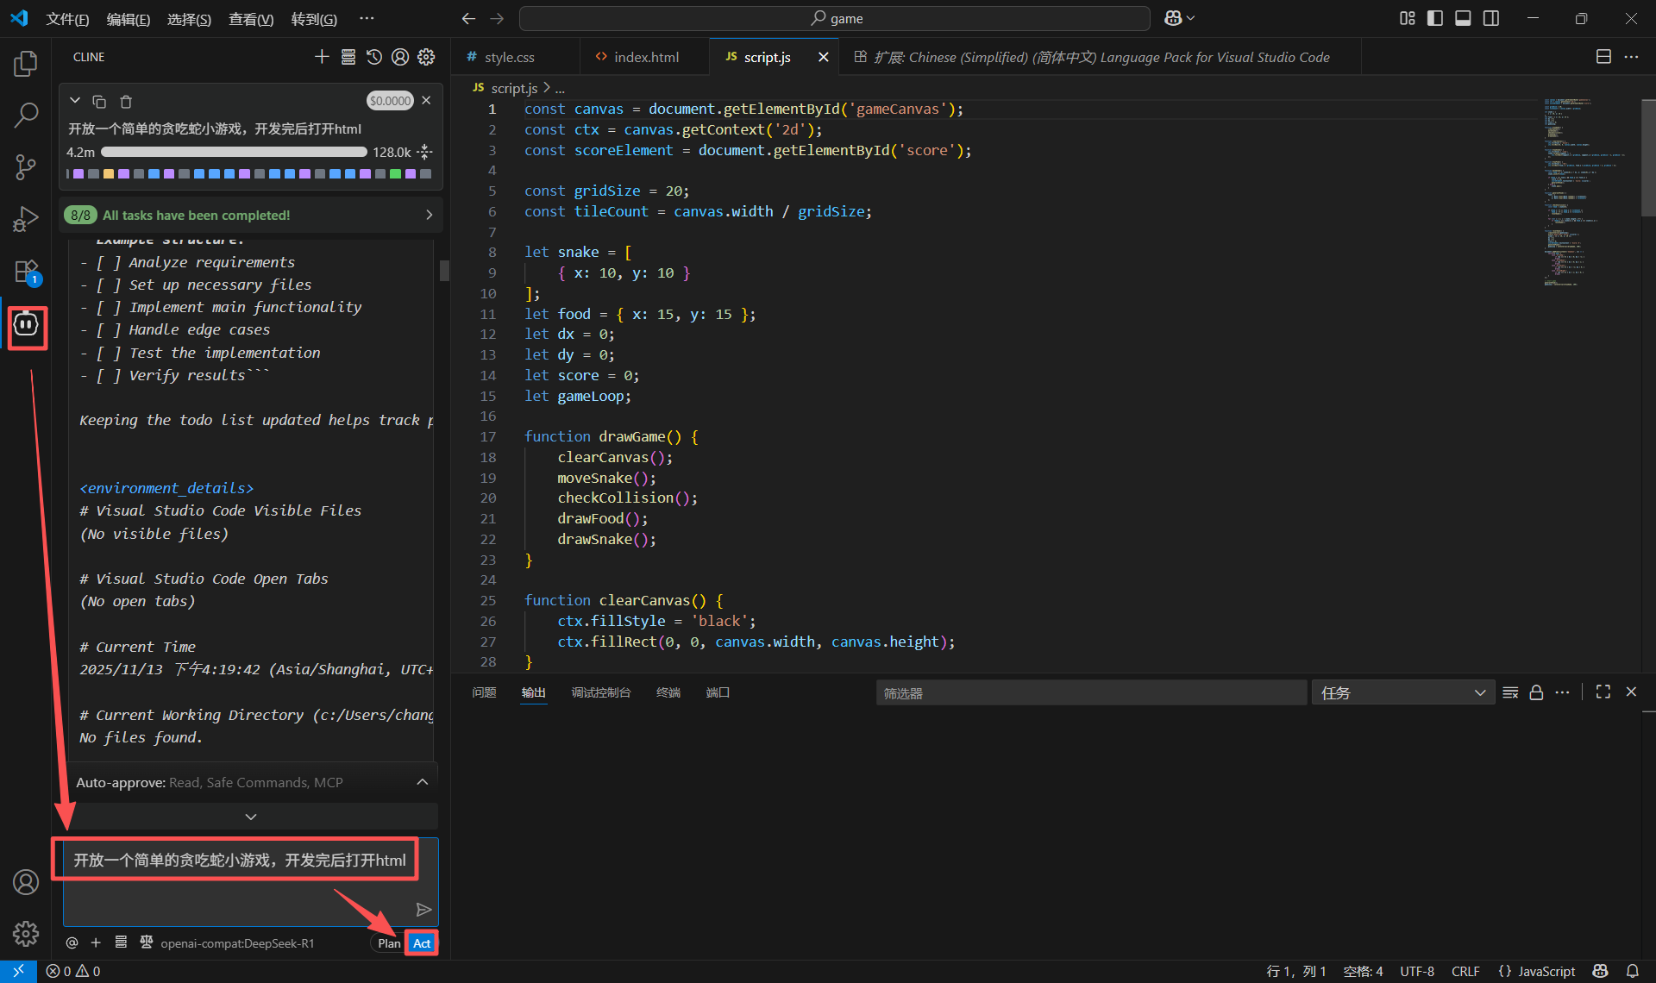Switch Cline to Act mode
This screenshot has height=983, width=1656.
[x=422, y=943]
